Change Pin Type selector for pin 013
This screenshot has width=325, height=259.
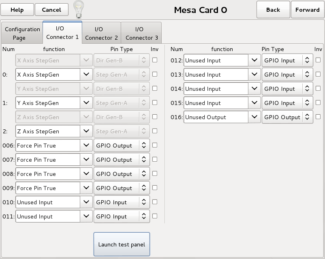point(287,75)
